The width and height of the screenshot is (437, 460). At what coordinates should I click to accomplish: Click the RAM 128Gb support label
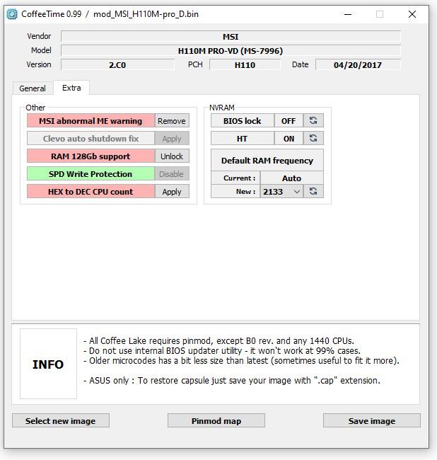pos(91,156)
